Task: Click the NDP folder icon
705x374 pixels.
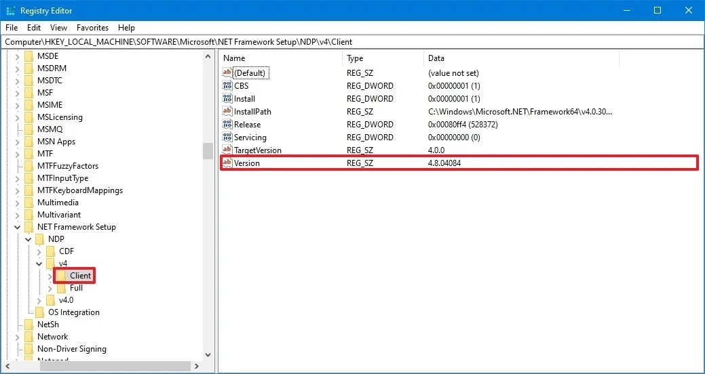Action: (x=40, y=239)
